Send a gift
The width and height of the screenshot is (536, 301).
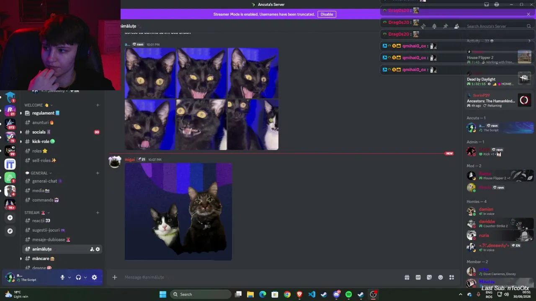(x=407, y=277)
